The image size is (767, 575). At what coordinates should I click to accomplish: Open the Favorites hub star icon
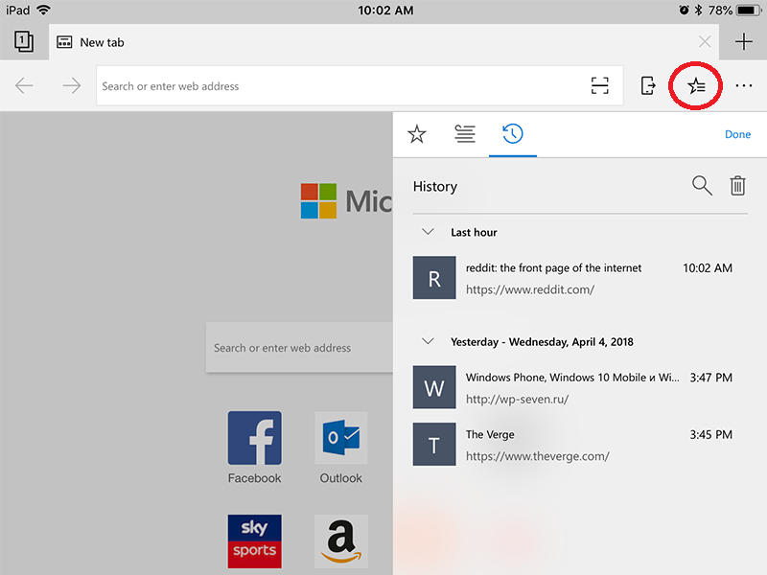click(x=696, y=86)
